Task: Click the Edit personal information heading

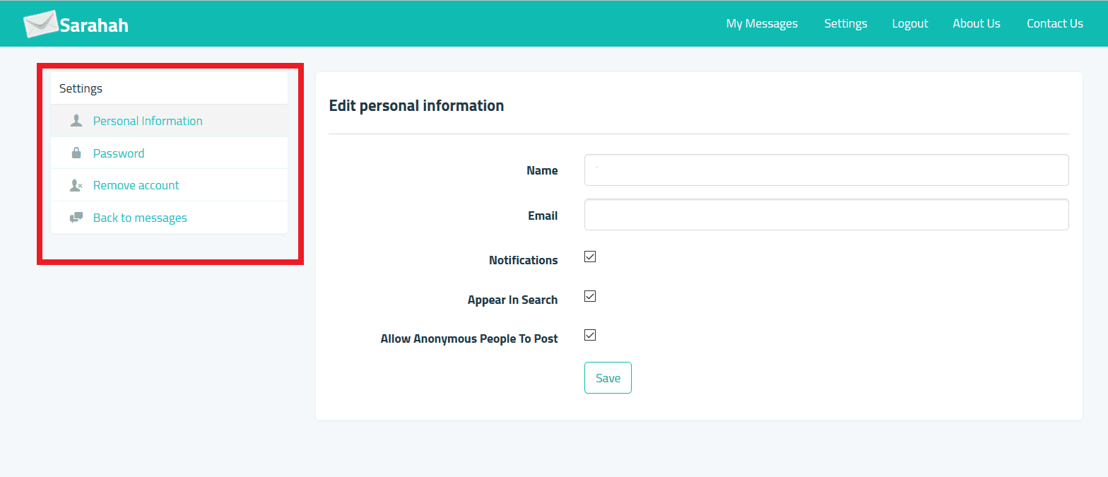Action: (x=416, y=106)
